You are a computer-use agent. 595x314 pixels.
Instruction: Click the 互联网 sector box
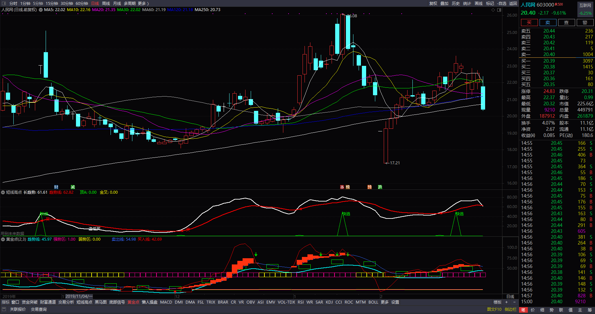click(585, 5)
